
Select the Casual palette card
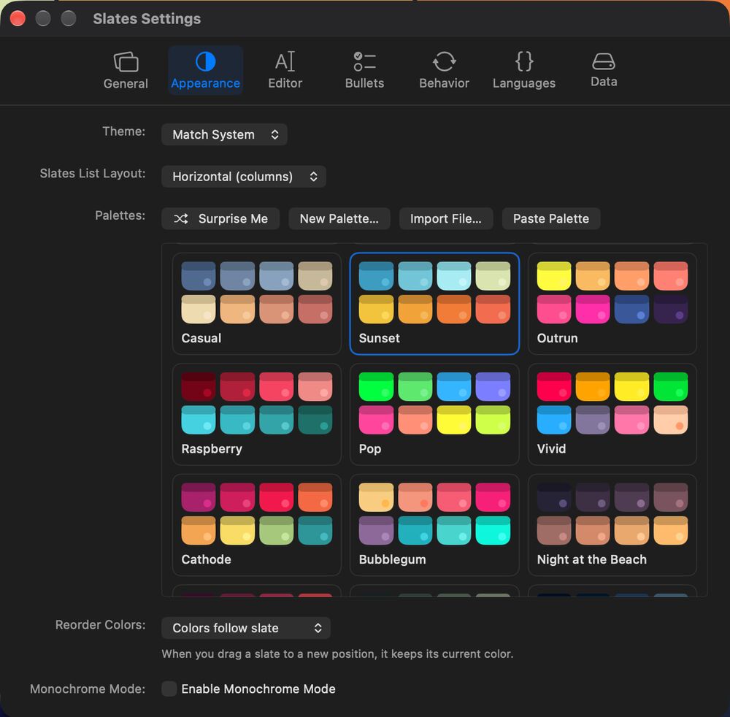click(x=256, y=304)
